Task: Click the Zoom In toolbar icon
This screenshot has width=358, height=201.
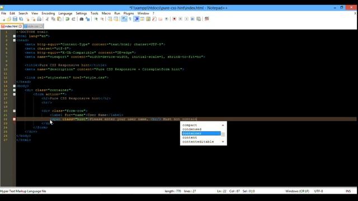Action: pyautogui.click(x=96, y=19)
